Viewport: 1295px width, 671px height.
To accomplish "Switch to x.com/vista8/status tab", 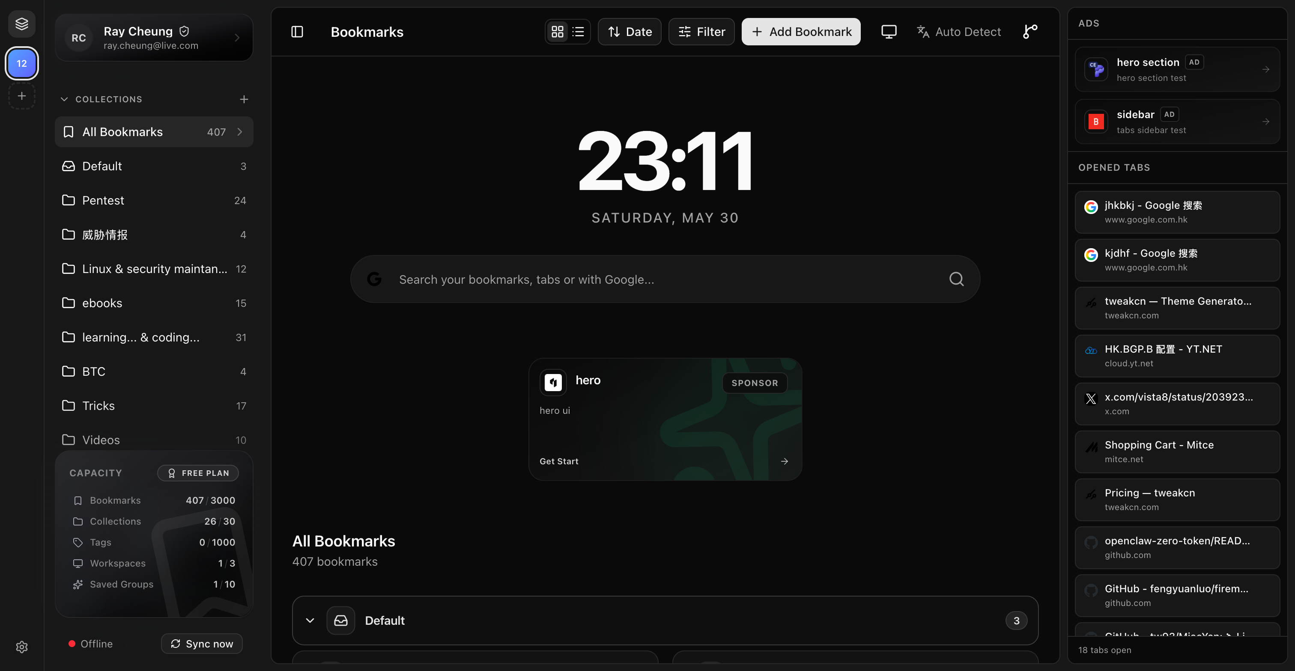I will [x=1177, y=404].
